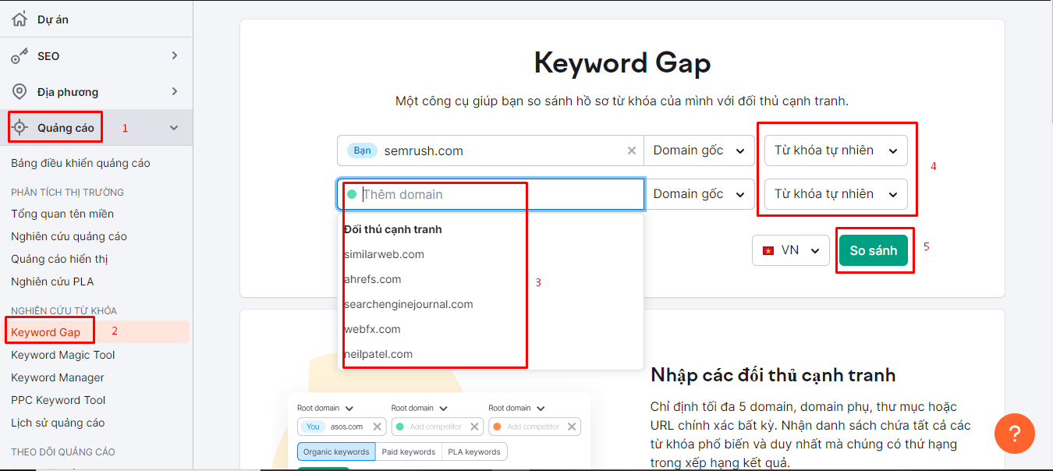Expand the SEO sidebar section

coord(175,56)
